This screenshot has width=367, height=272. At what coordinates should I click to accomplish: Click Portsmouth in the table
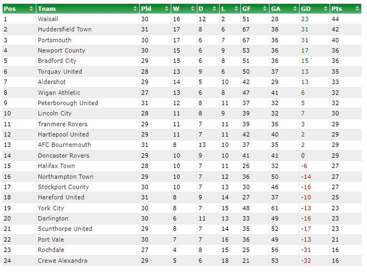55,40
